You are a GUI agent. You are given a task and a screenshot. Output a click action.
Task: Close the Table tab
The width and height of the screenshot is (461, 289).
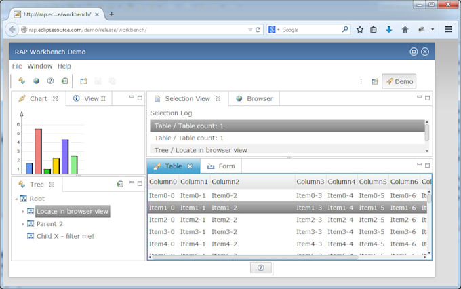(x=190, y=166)
